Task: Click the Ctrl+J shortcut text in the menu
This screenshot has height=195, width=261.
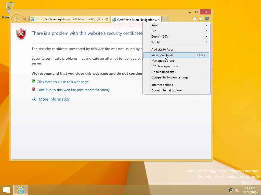Action: coord(201,55)
